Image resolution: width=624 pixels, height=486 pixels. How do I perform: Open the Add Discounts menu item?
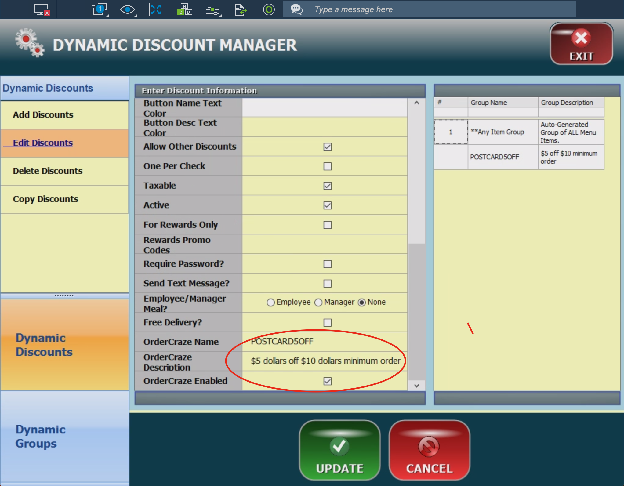click(43, 115)
